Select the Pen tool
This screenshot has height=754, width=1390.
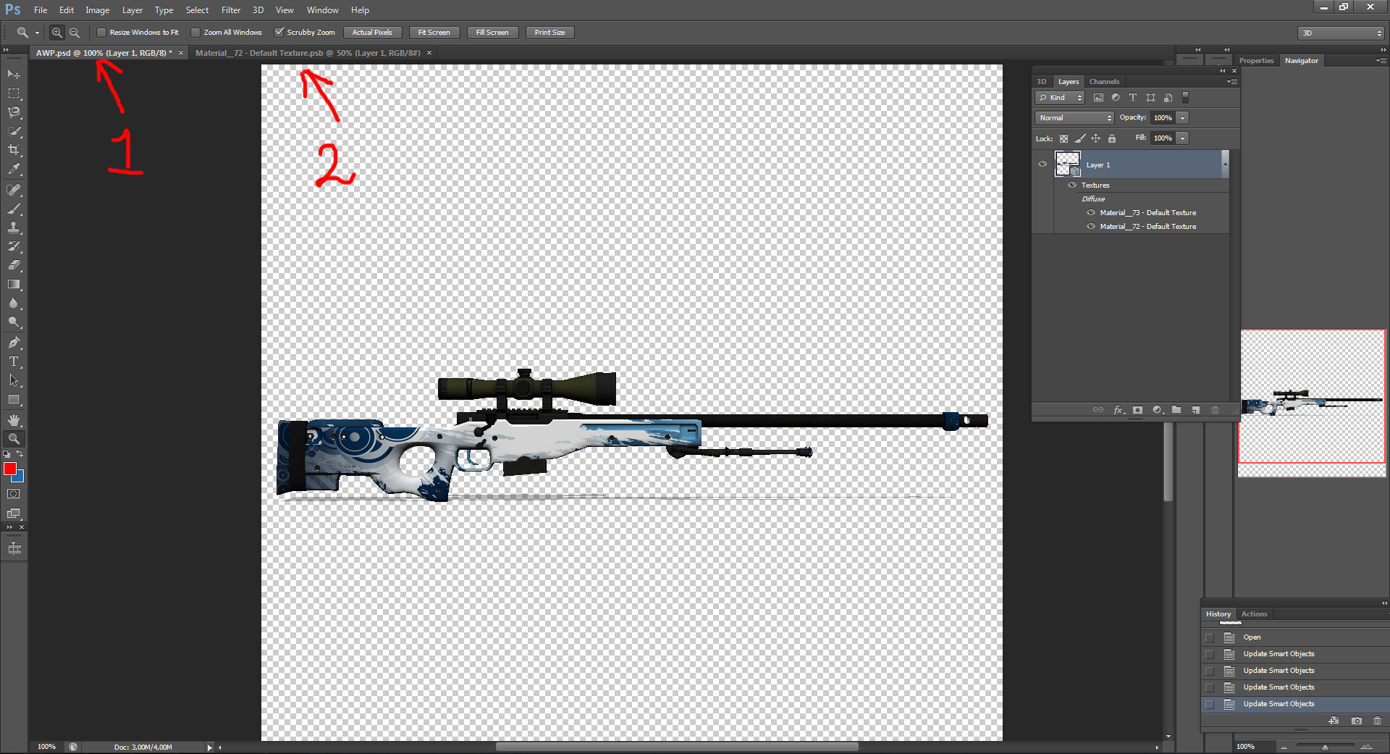pyautogui.click(x=14, y=343)
